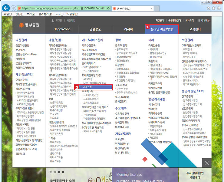224x182 pixels.
Task: Click 프로미스탁 가입 link
Action: (x=91, y=95)
